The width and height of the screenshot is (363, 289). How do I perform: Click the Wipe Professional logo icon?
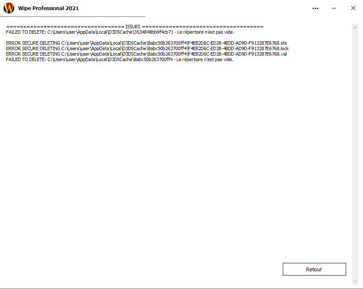pyautogui.click(x=9, y=8)
